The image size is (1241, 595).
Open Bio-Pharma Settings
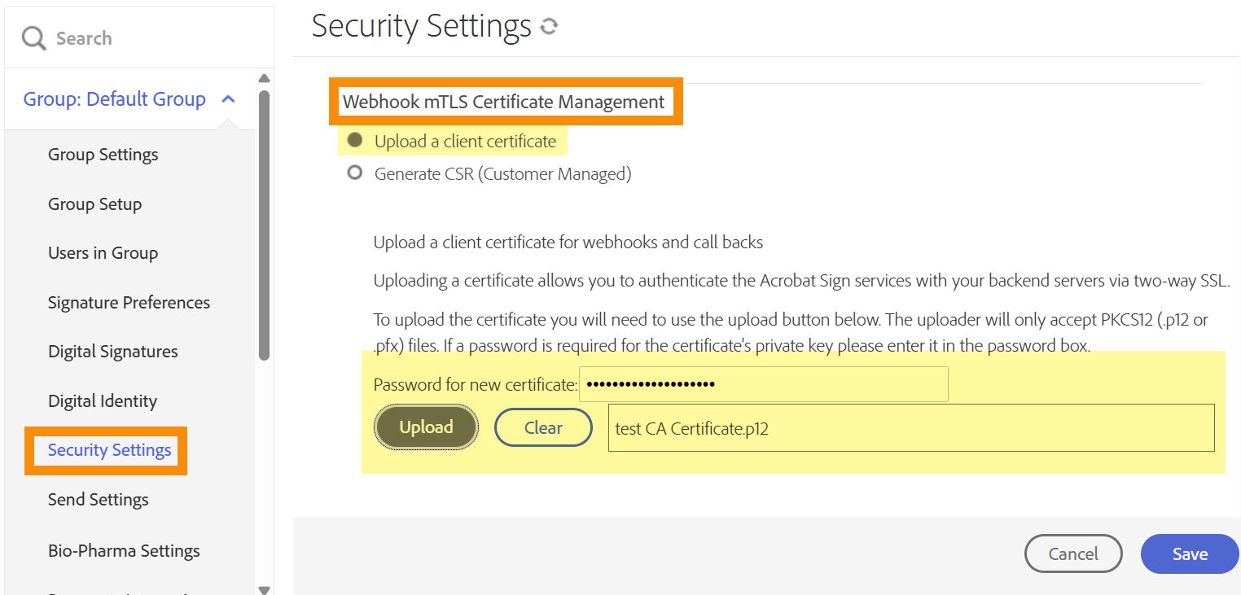coord(123,550)
